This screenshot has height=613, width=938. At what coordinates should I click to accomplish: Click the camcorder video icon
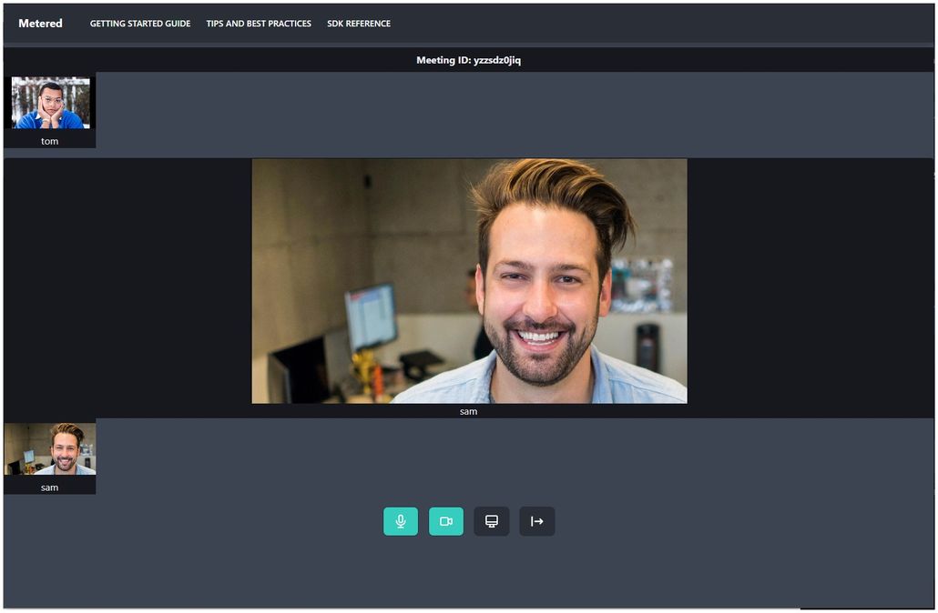point(445,521)
